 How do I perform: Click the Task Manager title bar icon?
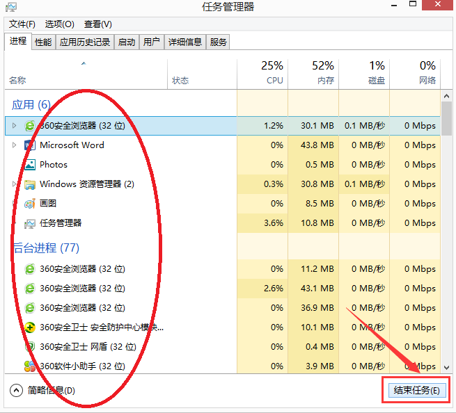11,7
